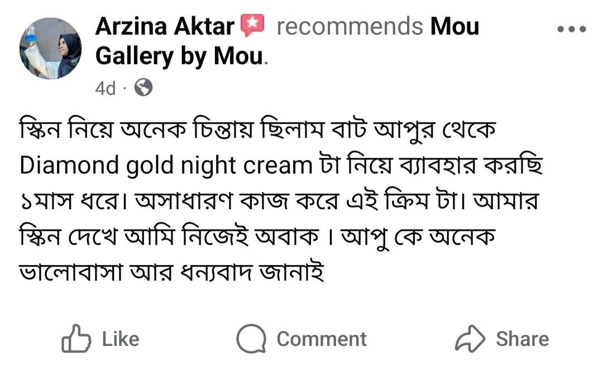The height and width of the screenshot is (376, 603).
Task: Click the word recommends in header
Action: click(350, 27)
